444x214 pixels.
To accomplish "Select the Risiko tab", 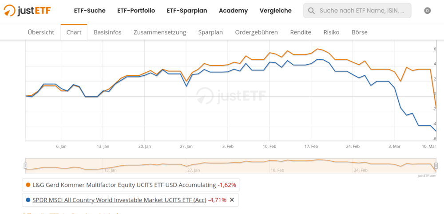I will tap(331, 32).
